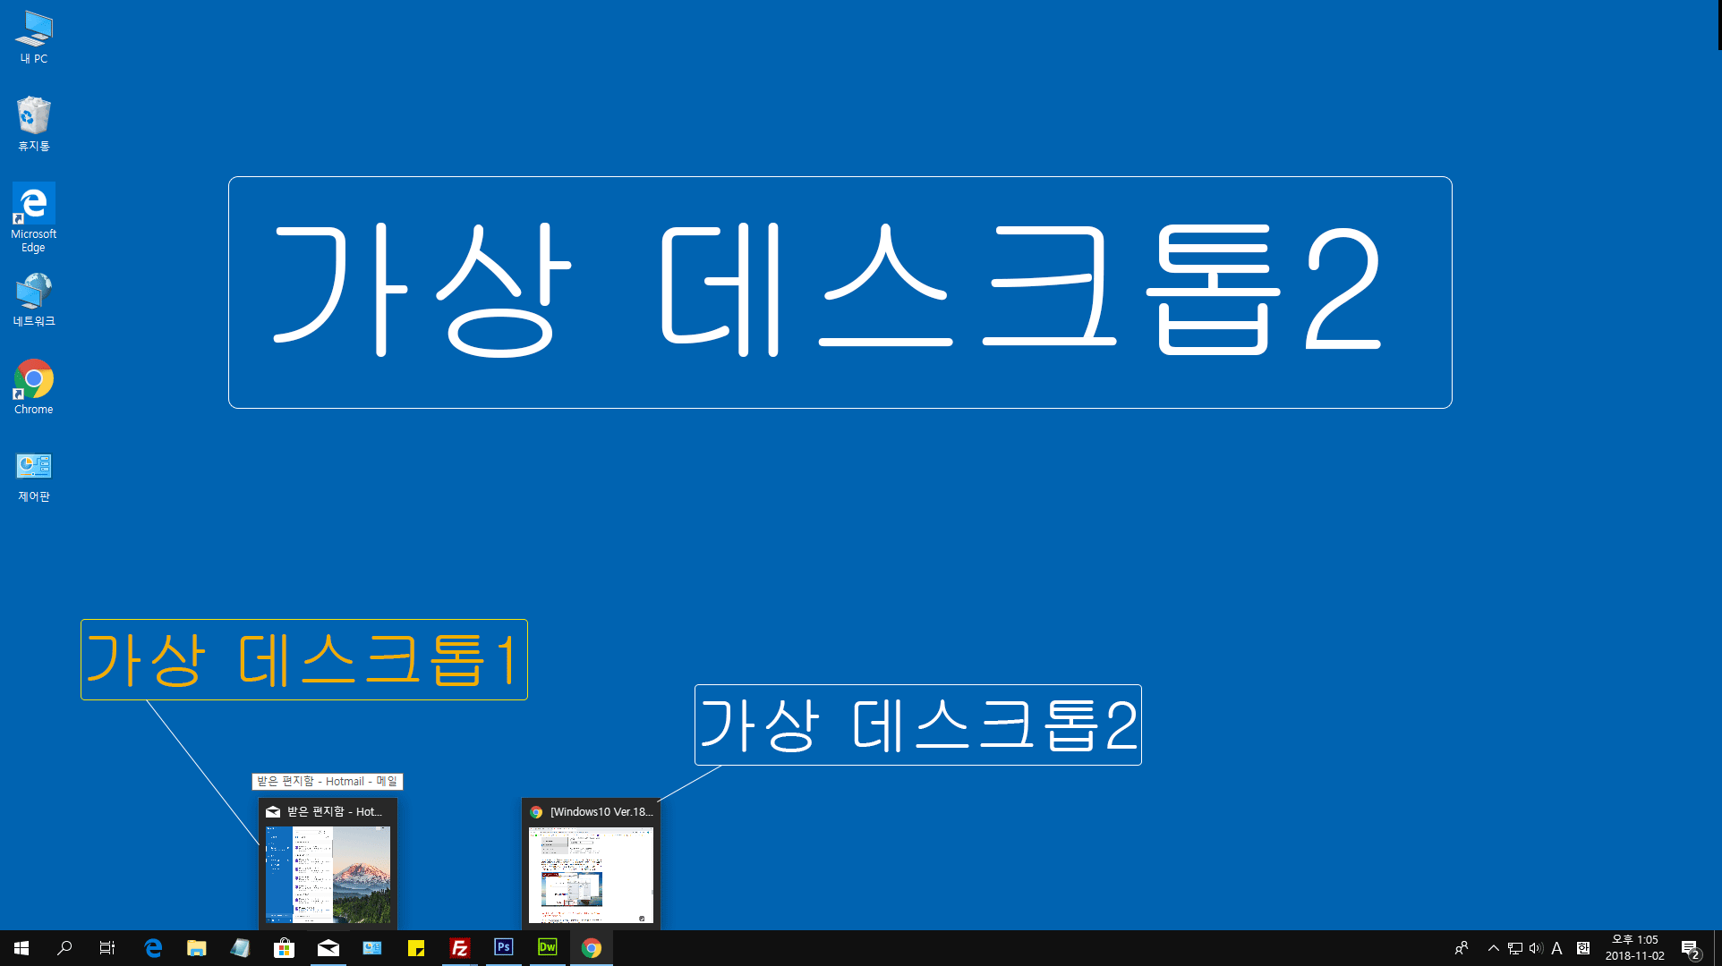Select the Windows10 Ver.18 window
The image size is (1722, 966).
(x=589, y=864)
